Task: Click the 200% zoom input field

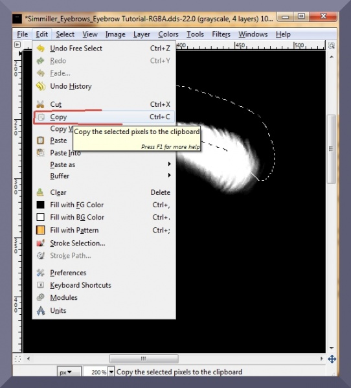Action: point(95,372)
